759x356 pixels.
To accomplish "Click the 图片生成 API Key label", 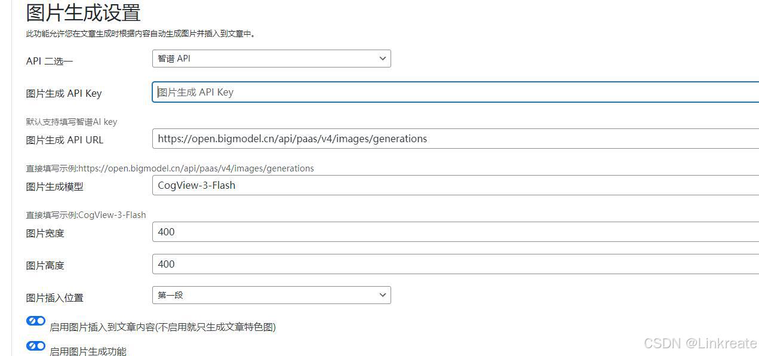I will point(64,94).
